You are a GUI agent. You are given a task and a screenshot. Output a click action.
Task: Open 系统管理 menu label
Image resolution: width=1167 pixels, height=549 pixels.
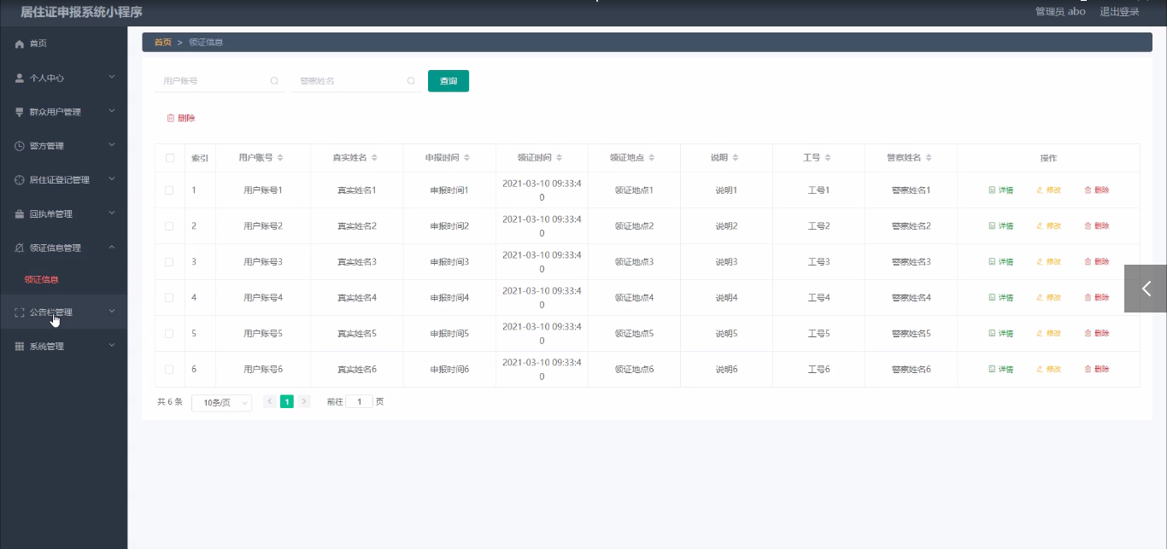(x=47, y=347)
